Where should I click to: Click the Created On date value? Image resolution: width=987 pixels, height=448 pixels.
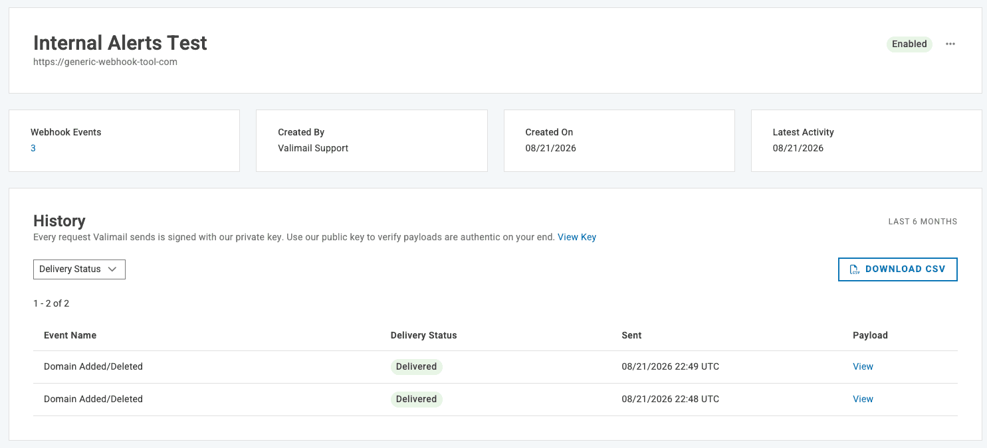point(550,148)
